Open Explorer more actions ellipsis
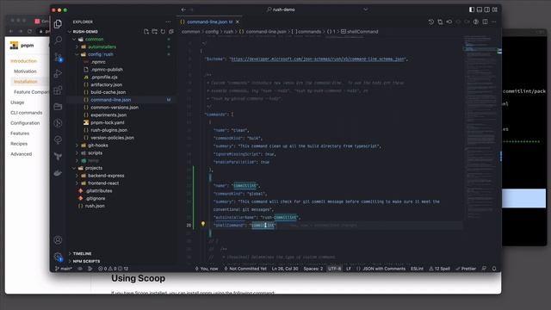 (x=169, y=22)
